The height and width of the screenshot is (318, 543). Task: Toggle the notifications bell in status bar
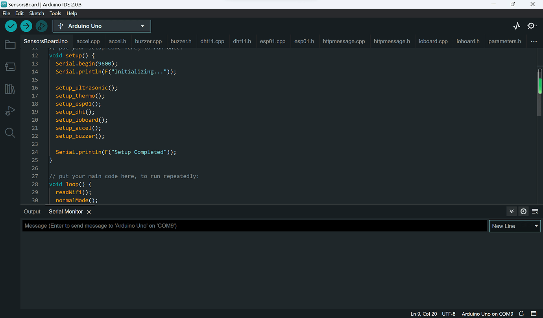click(521, 314)
